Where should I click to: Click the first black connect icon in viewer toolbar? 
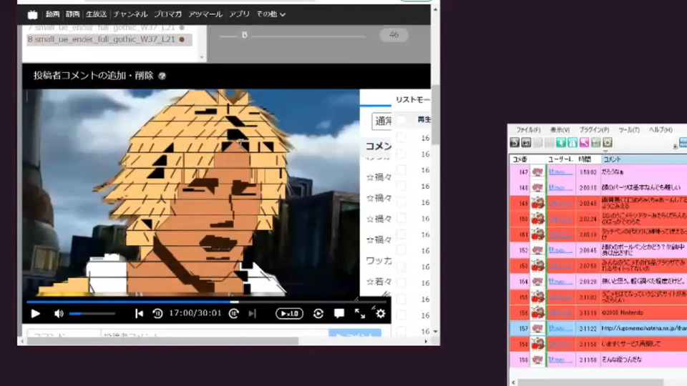click(x=515, y=142)
